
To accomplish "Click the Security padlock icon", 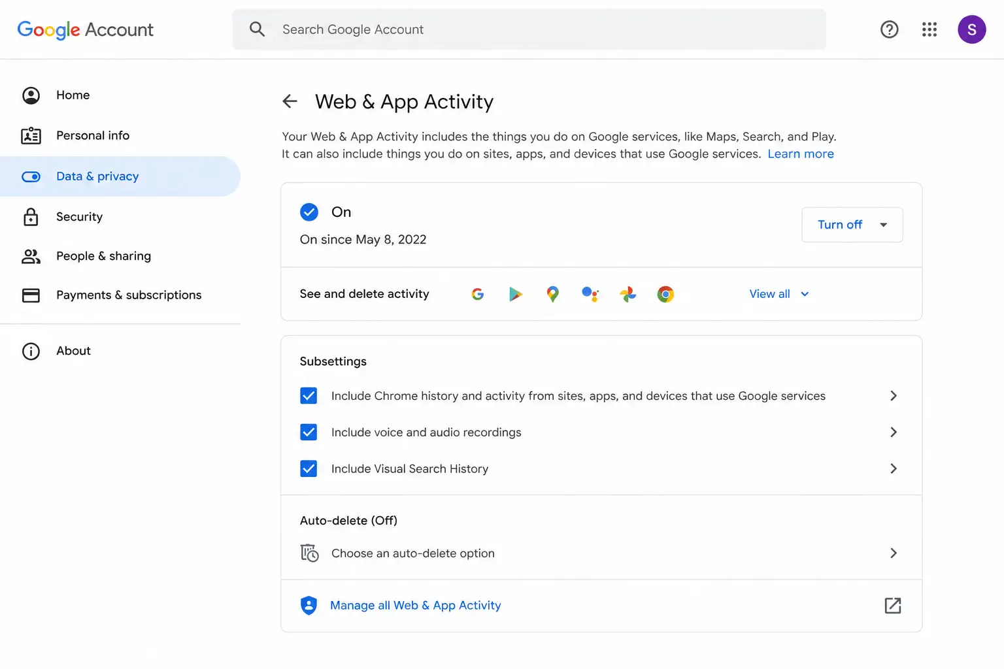I will click(x=31, y=217).
